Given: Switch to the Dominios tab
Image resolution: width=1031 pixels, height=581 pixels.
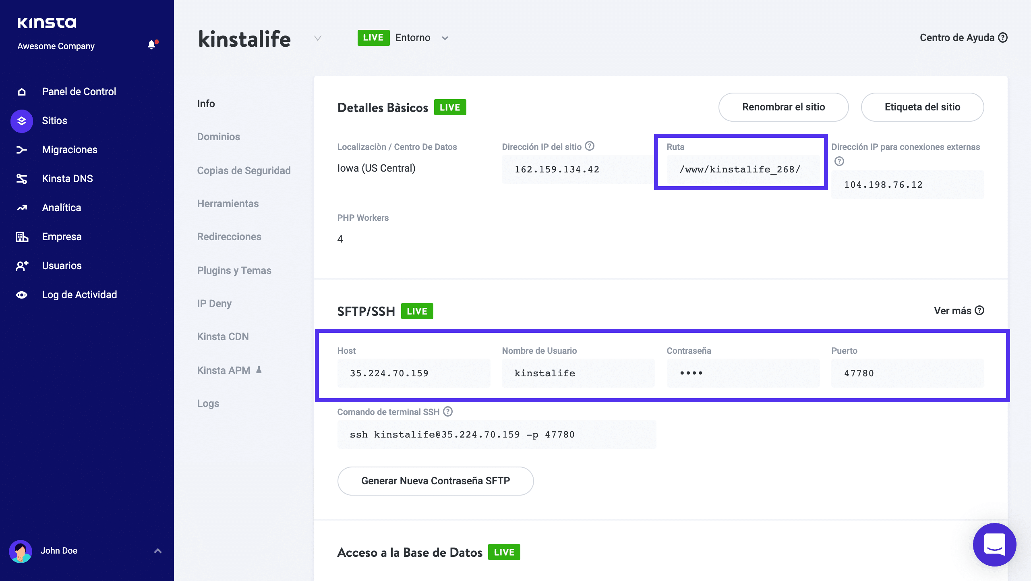Looking at the screenshot, I should click(x=218, y=137).
